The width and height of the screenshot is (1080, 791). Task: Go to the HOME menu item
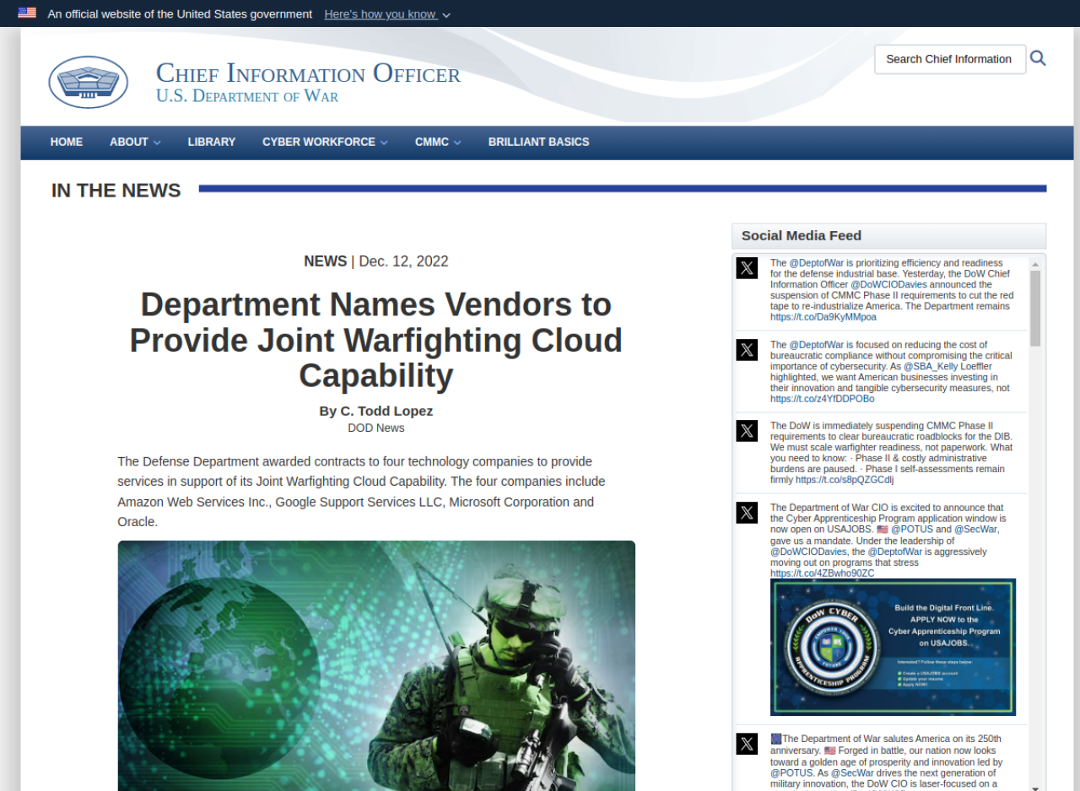pos(67,143)
